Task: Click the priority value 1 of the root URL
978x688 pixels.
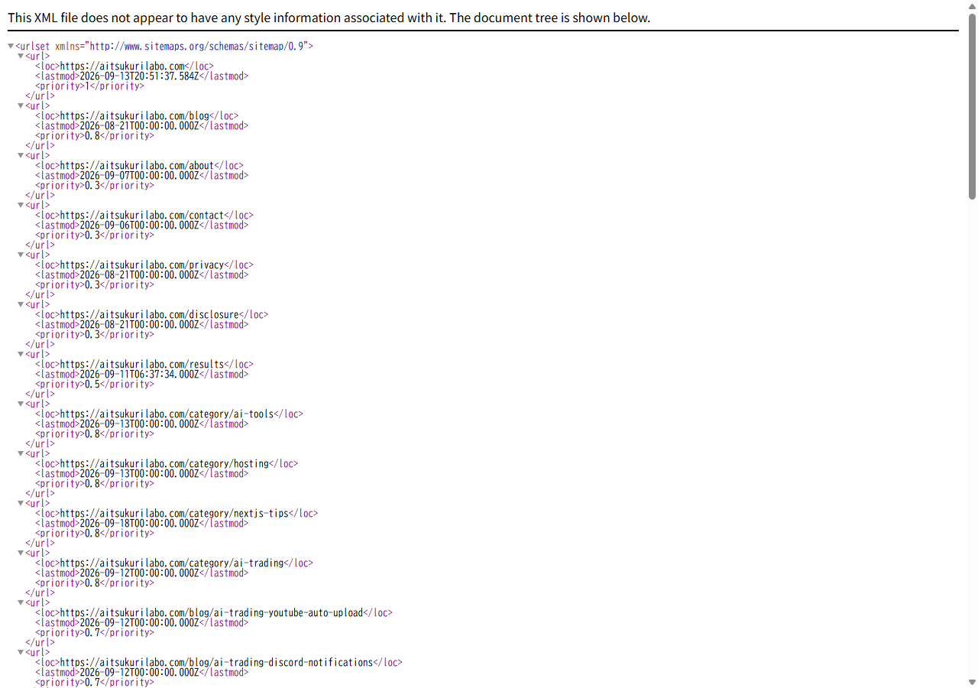Action: [87, 86]
